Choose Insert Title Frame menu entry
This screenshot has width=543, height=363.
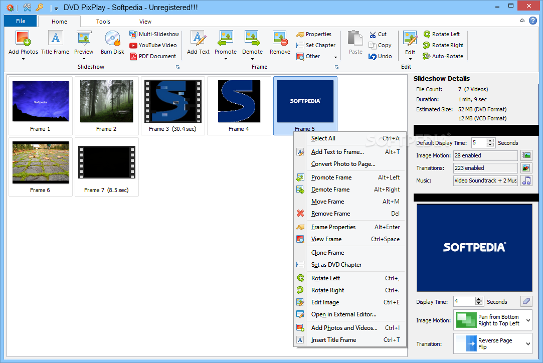point(350,340)
